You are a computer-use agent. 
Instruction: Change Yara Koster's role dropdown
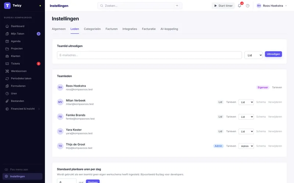click(246, 131)
